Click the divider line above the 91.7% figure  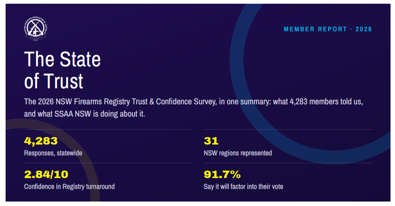pyautogui.click(x=288, y=163)
